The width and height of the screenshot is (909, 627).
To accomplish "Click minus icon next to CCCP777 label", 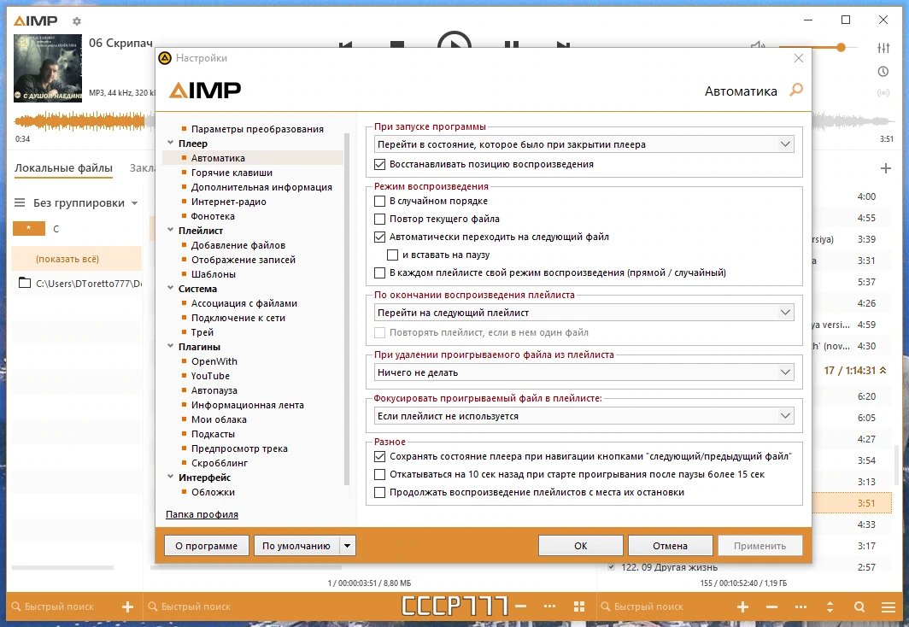I will 520,606.
